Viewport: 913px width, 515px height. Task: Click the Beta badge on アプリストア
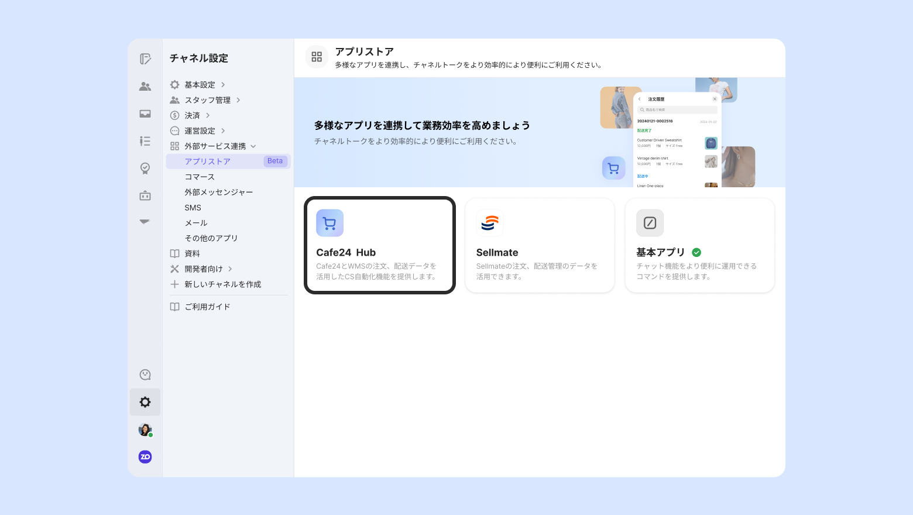tap(275, 161)
